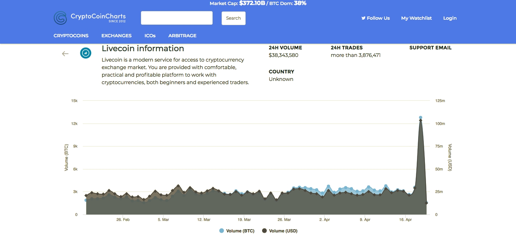Click the 9. Apr axis label

[365, 220]
